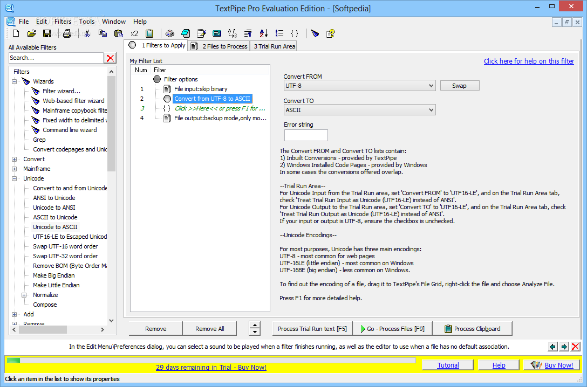Image resolution: width=587 pixels, height=387 pixels.
Task: Click the x2 duplicate toolbar icon
Action: pyautogui.click(x=134, y=33)
